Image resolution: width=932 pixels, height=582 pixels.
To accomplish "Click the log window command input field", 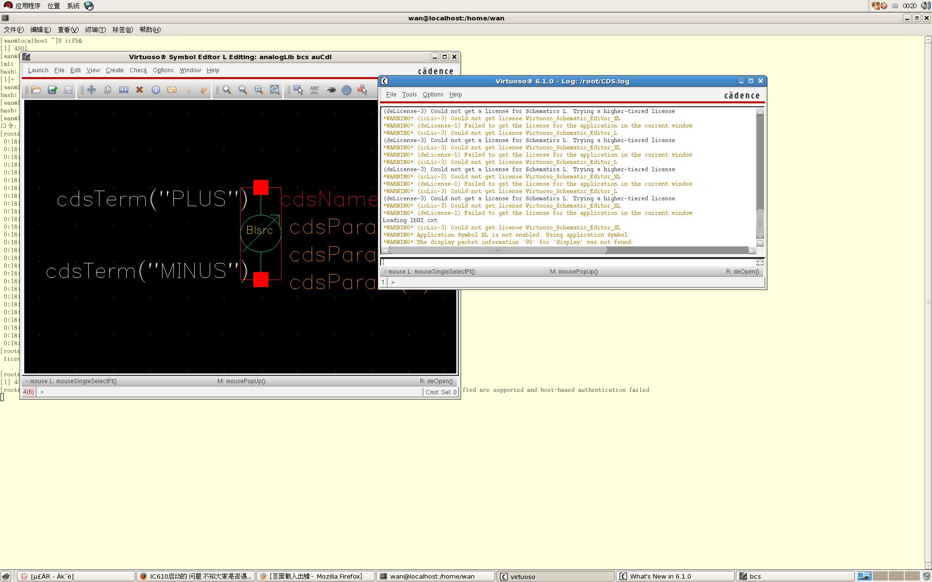I will 568,262.
